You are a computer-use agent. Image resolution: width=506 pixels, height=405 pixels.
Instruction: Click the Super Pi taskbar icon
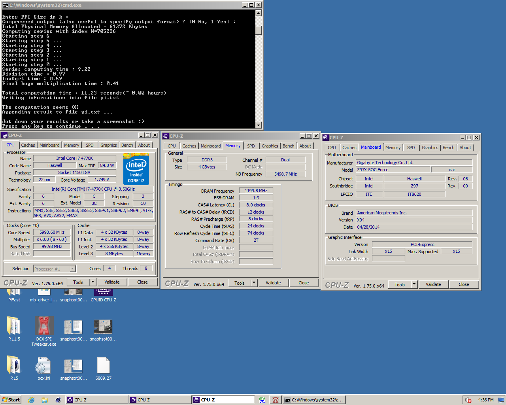click(x=262, y=400)
